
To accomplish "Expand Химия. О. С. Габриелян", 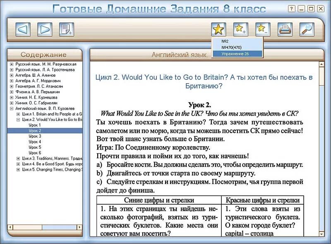I will coord(12,103).
